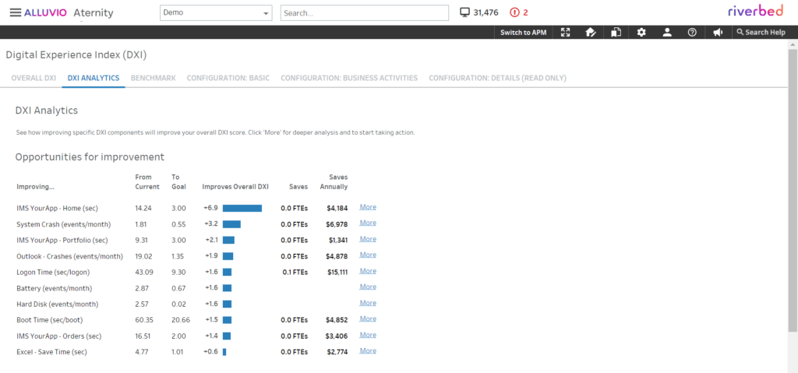Open the announcements megaphone icon
This screenshot has height=373, width=798.
coord(718,32)
